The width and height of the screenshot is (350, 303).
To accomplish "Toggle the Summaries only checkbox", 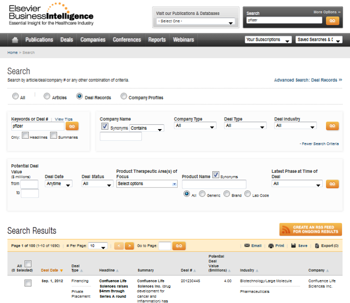I will click(x=54, y=135).
